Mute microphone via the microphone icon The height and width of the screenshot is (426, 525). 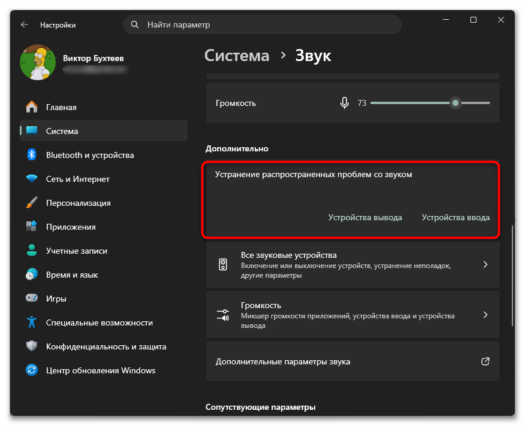pos(344,103)
